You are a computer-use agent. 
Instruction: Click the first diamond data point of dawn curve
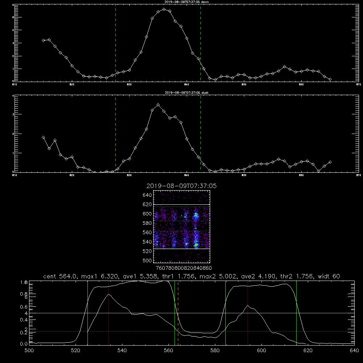tap(43, 41)
